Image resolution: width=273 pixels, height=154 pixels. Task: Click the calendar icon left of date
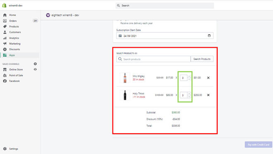coord(120,36)
